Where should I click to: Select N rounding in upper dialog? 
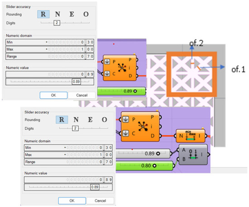(x=57, y=14)
